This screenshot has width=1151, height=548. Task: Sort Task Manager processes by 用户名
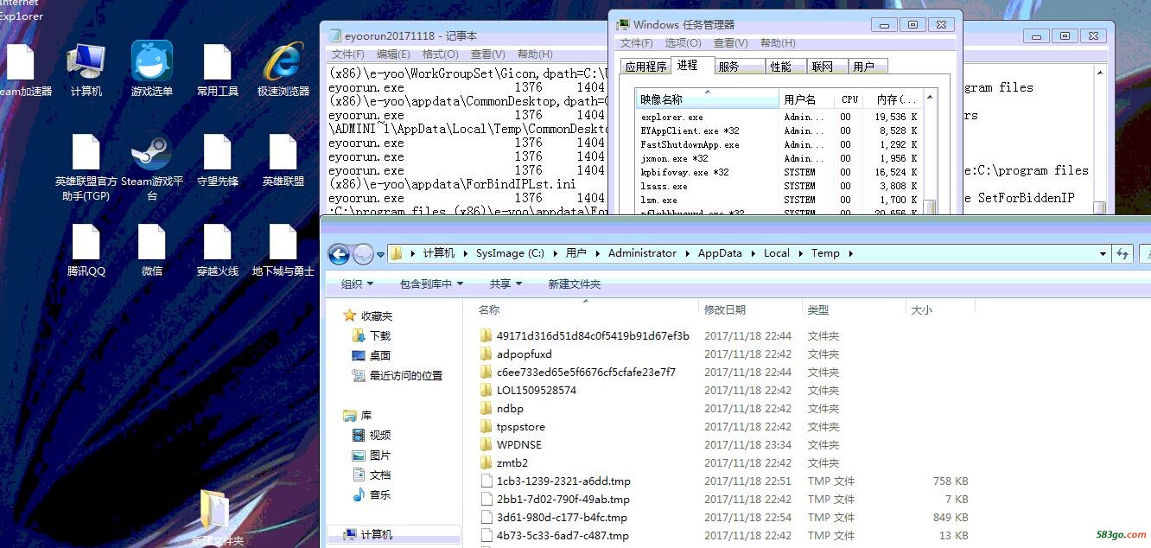806,99
